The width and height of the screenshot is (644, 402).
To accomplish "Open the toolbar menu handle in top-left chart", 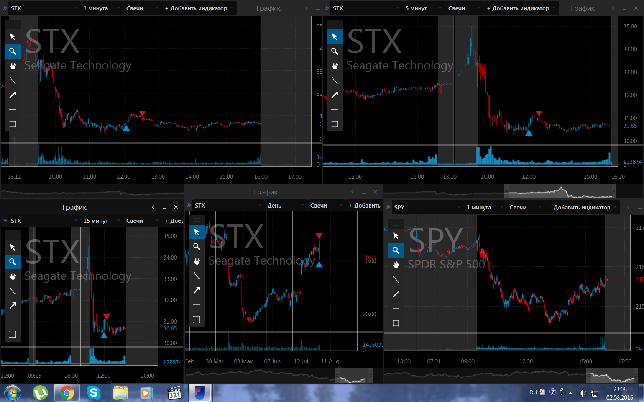I will point(13,25).
